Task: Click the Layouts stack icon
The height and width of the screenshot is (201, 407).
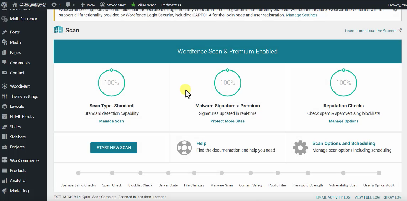Action: (4, 106)
